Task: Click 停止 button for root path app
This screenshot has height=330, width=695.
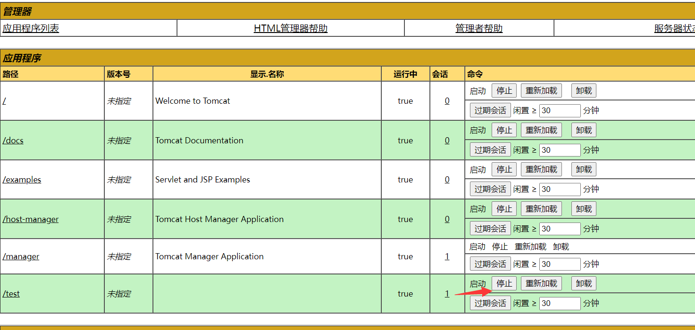Action: tap(504, 91)
